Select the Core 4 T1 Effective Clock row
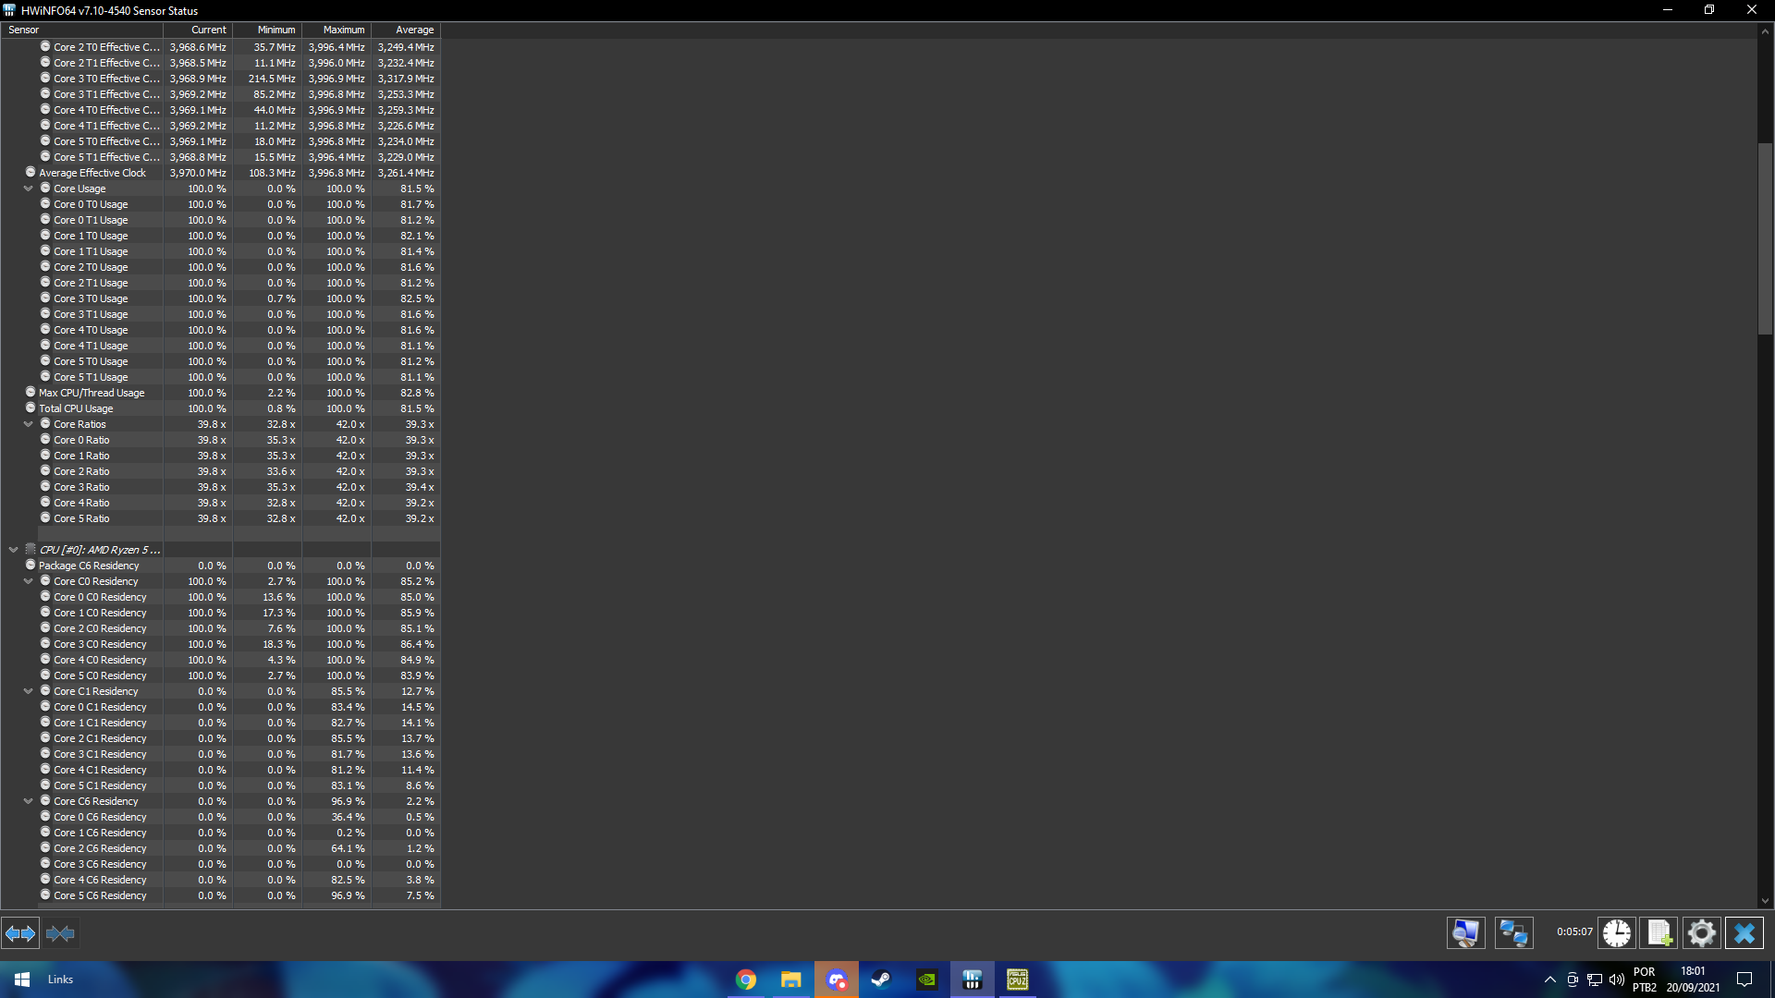Screen dimensions: 1775x998 click(x=220, y=126)
